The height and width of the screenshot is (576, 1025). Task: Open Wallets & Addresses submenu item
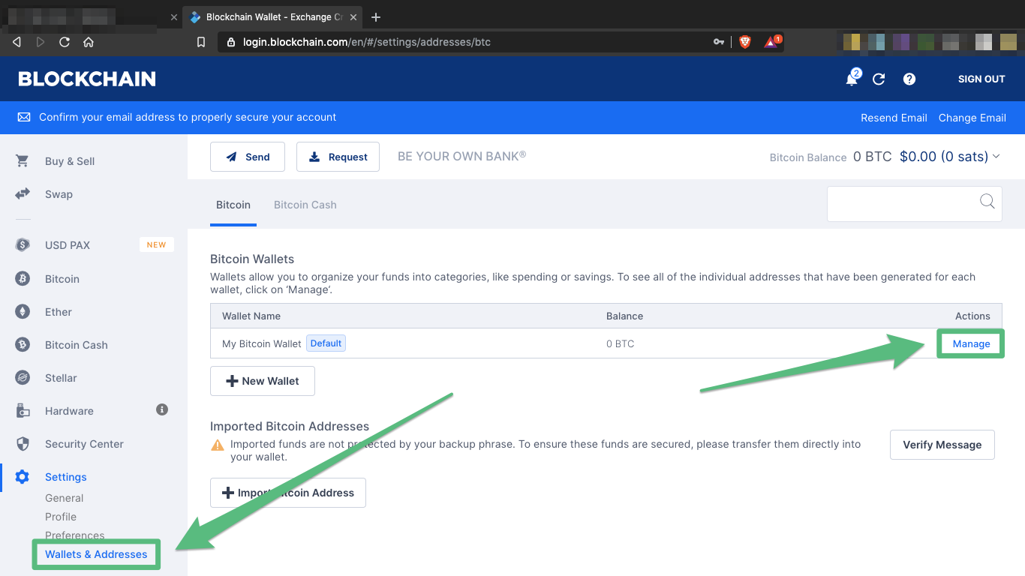[96, 554]
